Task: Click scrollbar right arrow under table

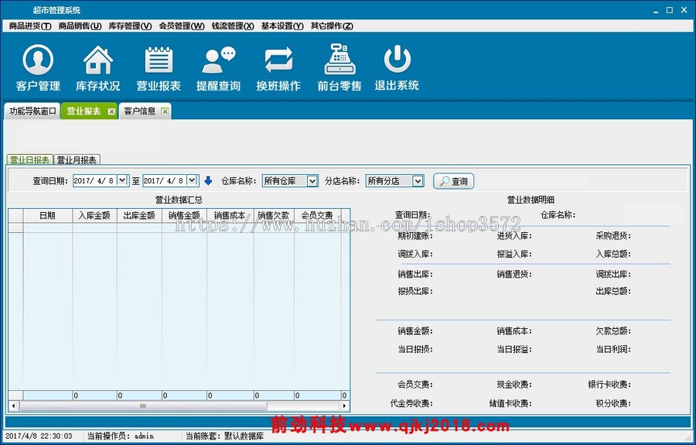Action: point(344,406)
